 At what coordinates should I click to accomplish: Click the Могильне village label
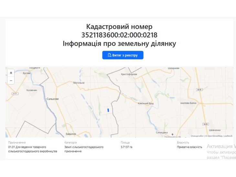(79, 83)
